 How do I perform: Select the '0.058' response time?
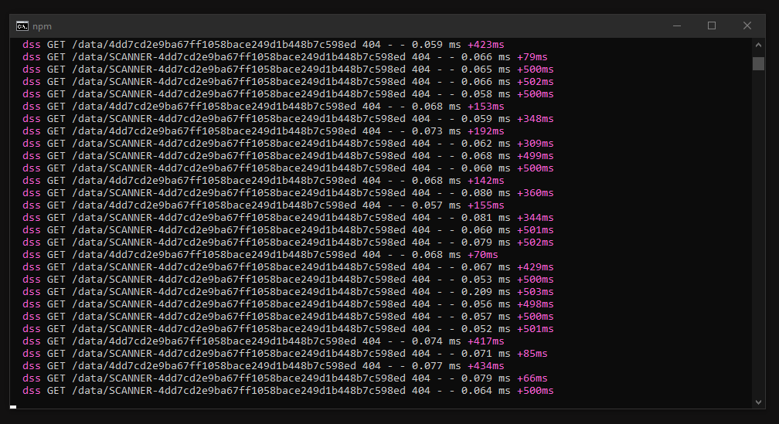[x=476, y=94]
